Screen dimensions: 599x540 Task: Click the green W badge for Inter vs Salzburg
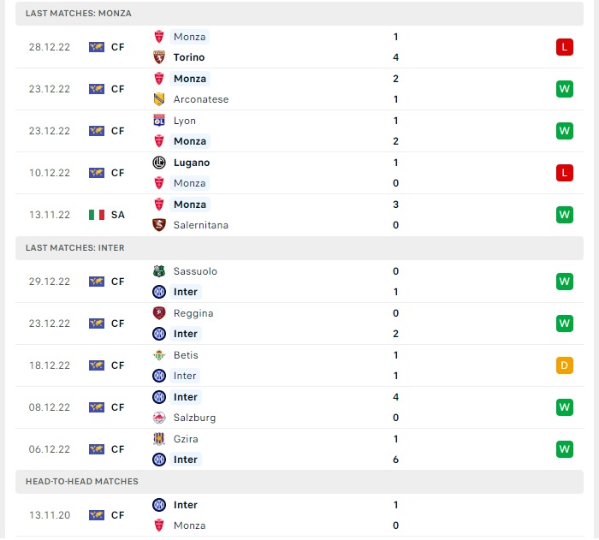point(564,407)
